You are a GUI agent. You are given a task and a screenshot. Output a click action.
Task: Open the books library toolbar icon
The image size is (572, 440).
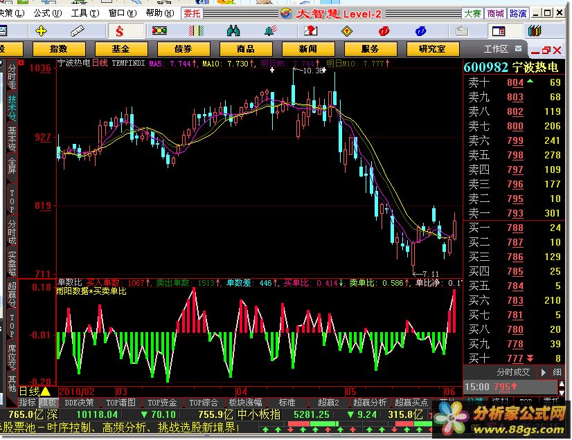(533, 31)
